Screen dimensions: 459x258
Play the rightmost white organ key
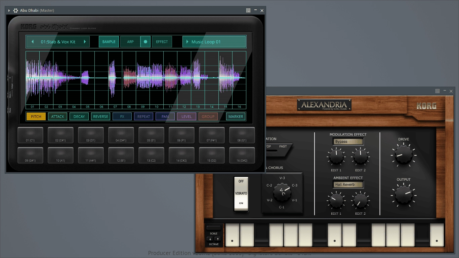pyautogui.click(x=437, y=235)
